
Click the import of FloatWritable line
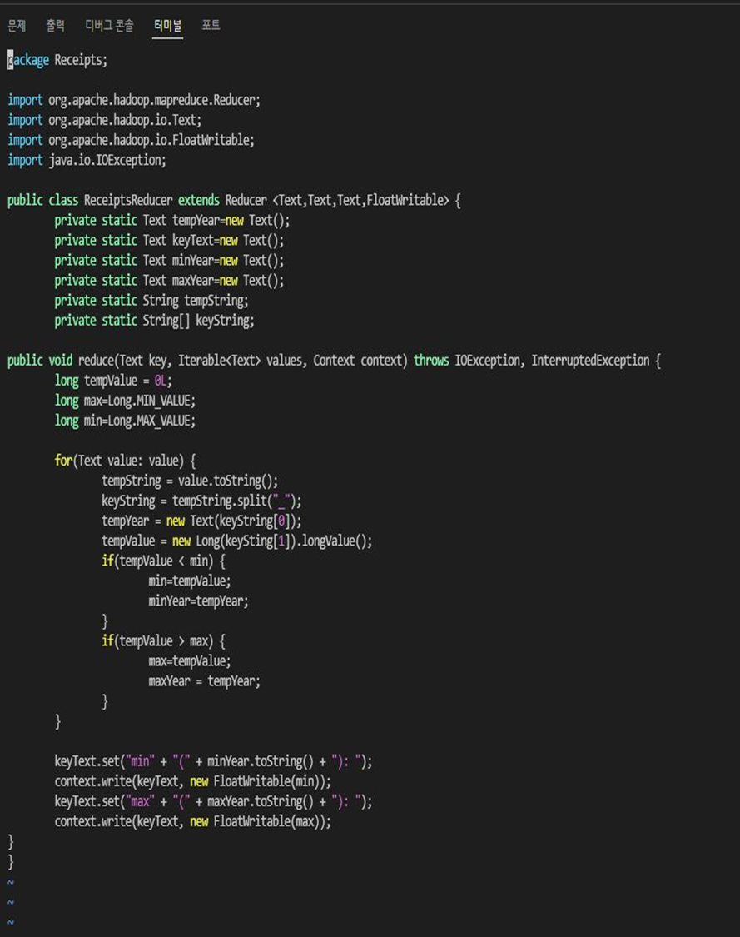[x=131, y=140]
